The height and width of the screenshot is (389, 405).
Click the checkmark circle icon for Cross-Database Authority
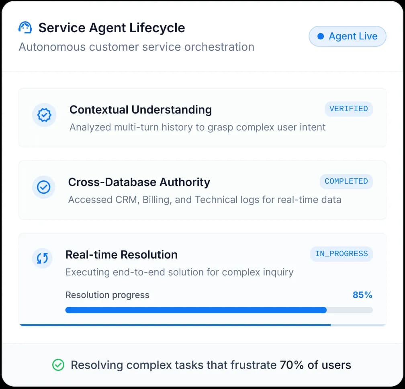(44, 187)
